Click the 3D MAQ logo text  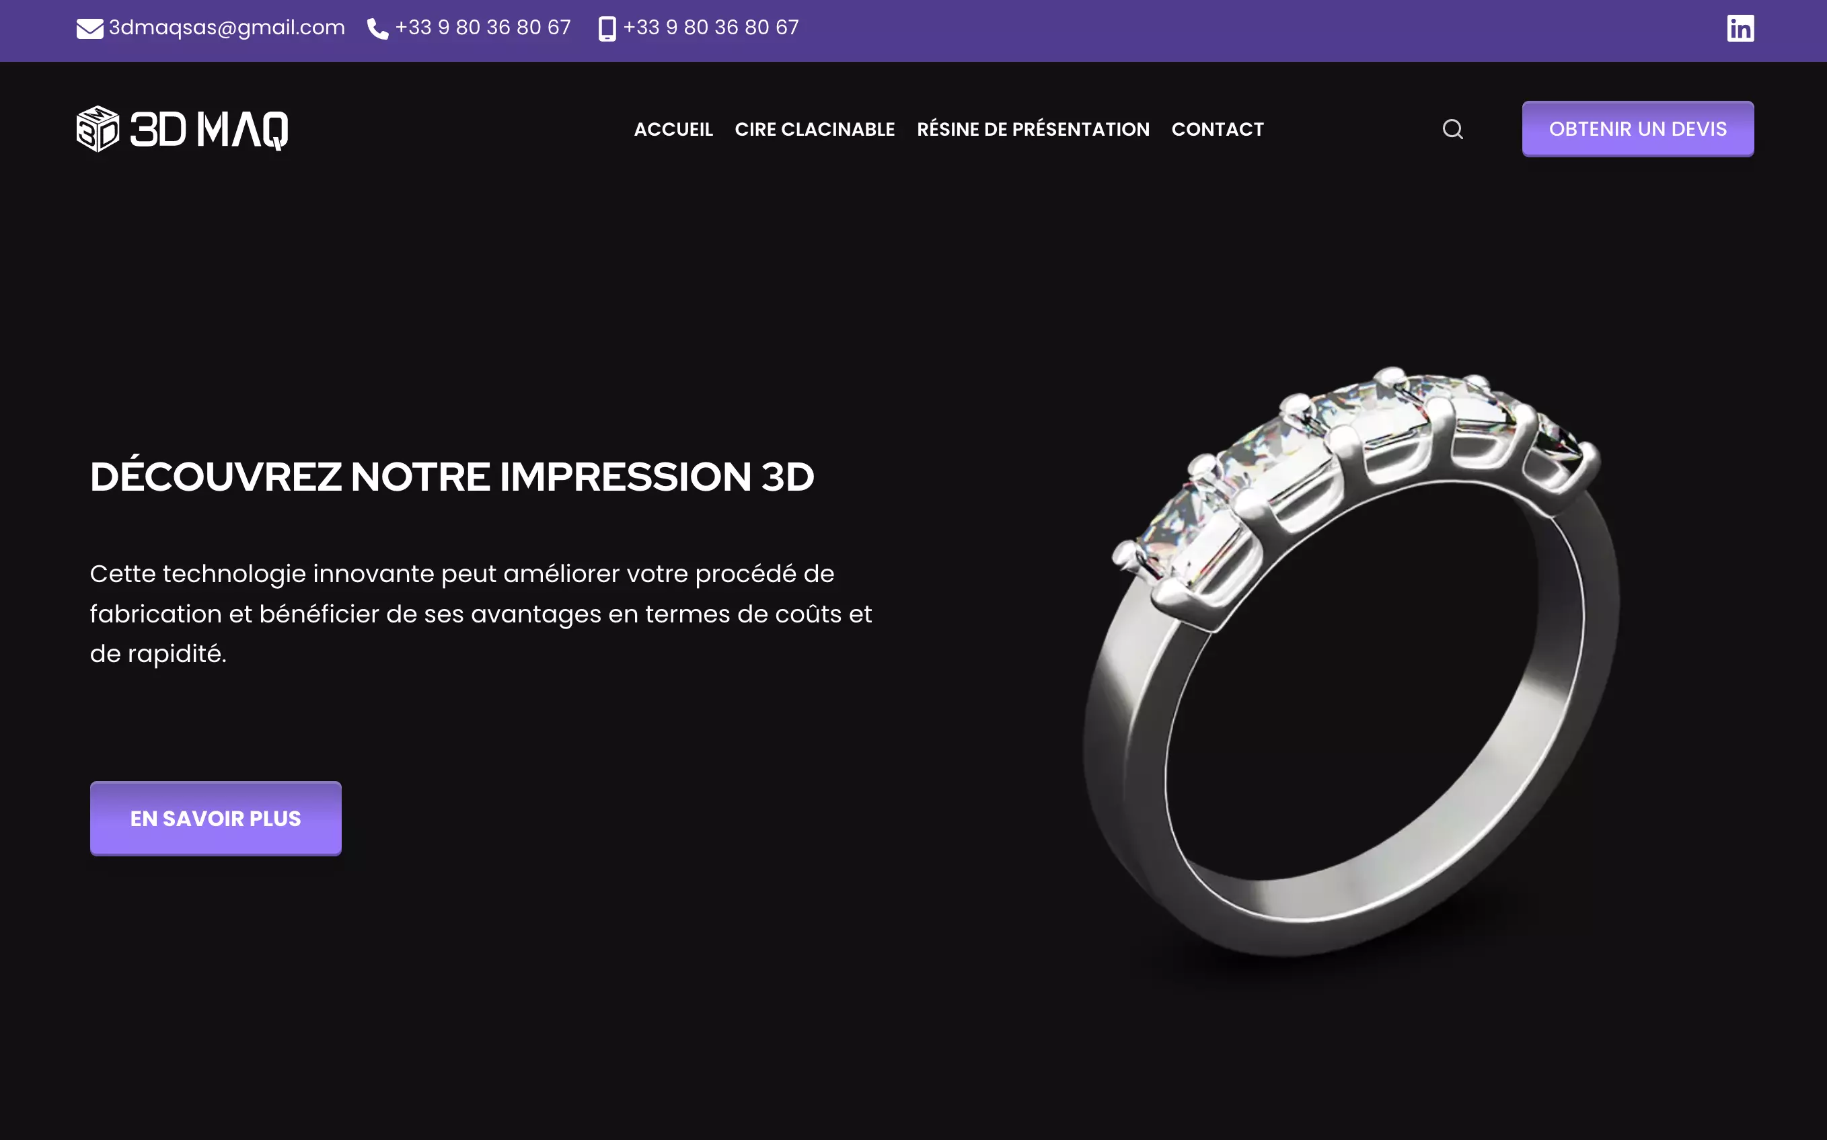209,130
